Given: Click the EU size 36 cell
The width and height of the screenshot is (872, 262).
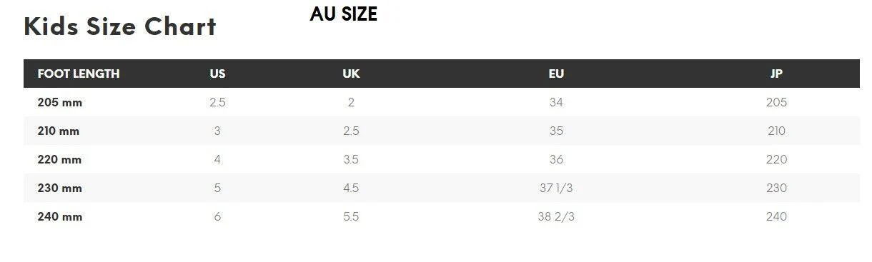Looking at the screenshot, I should click(x=556, y=159).
